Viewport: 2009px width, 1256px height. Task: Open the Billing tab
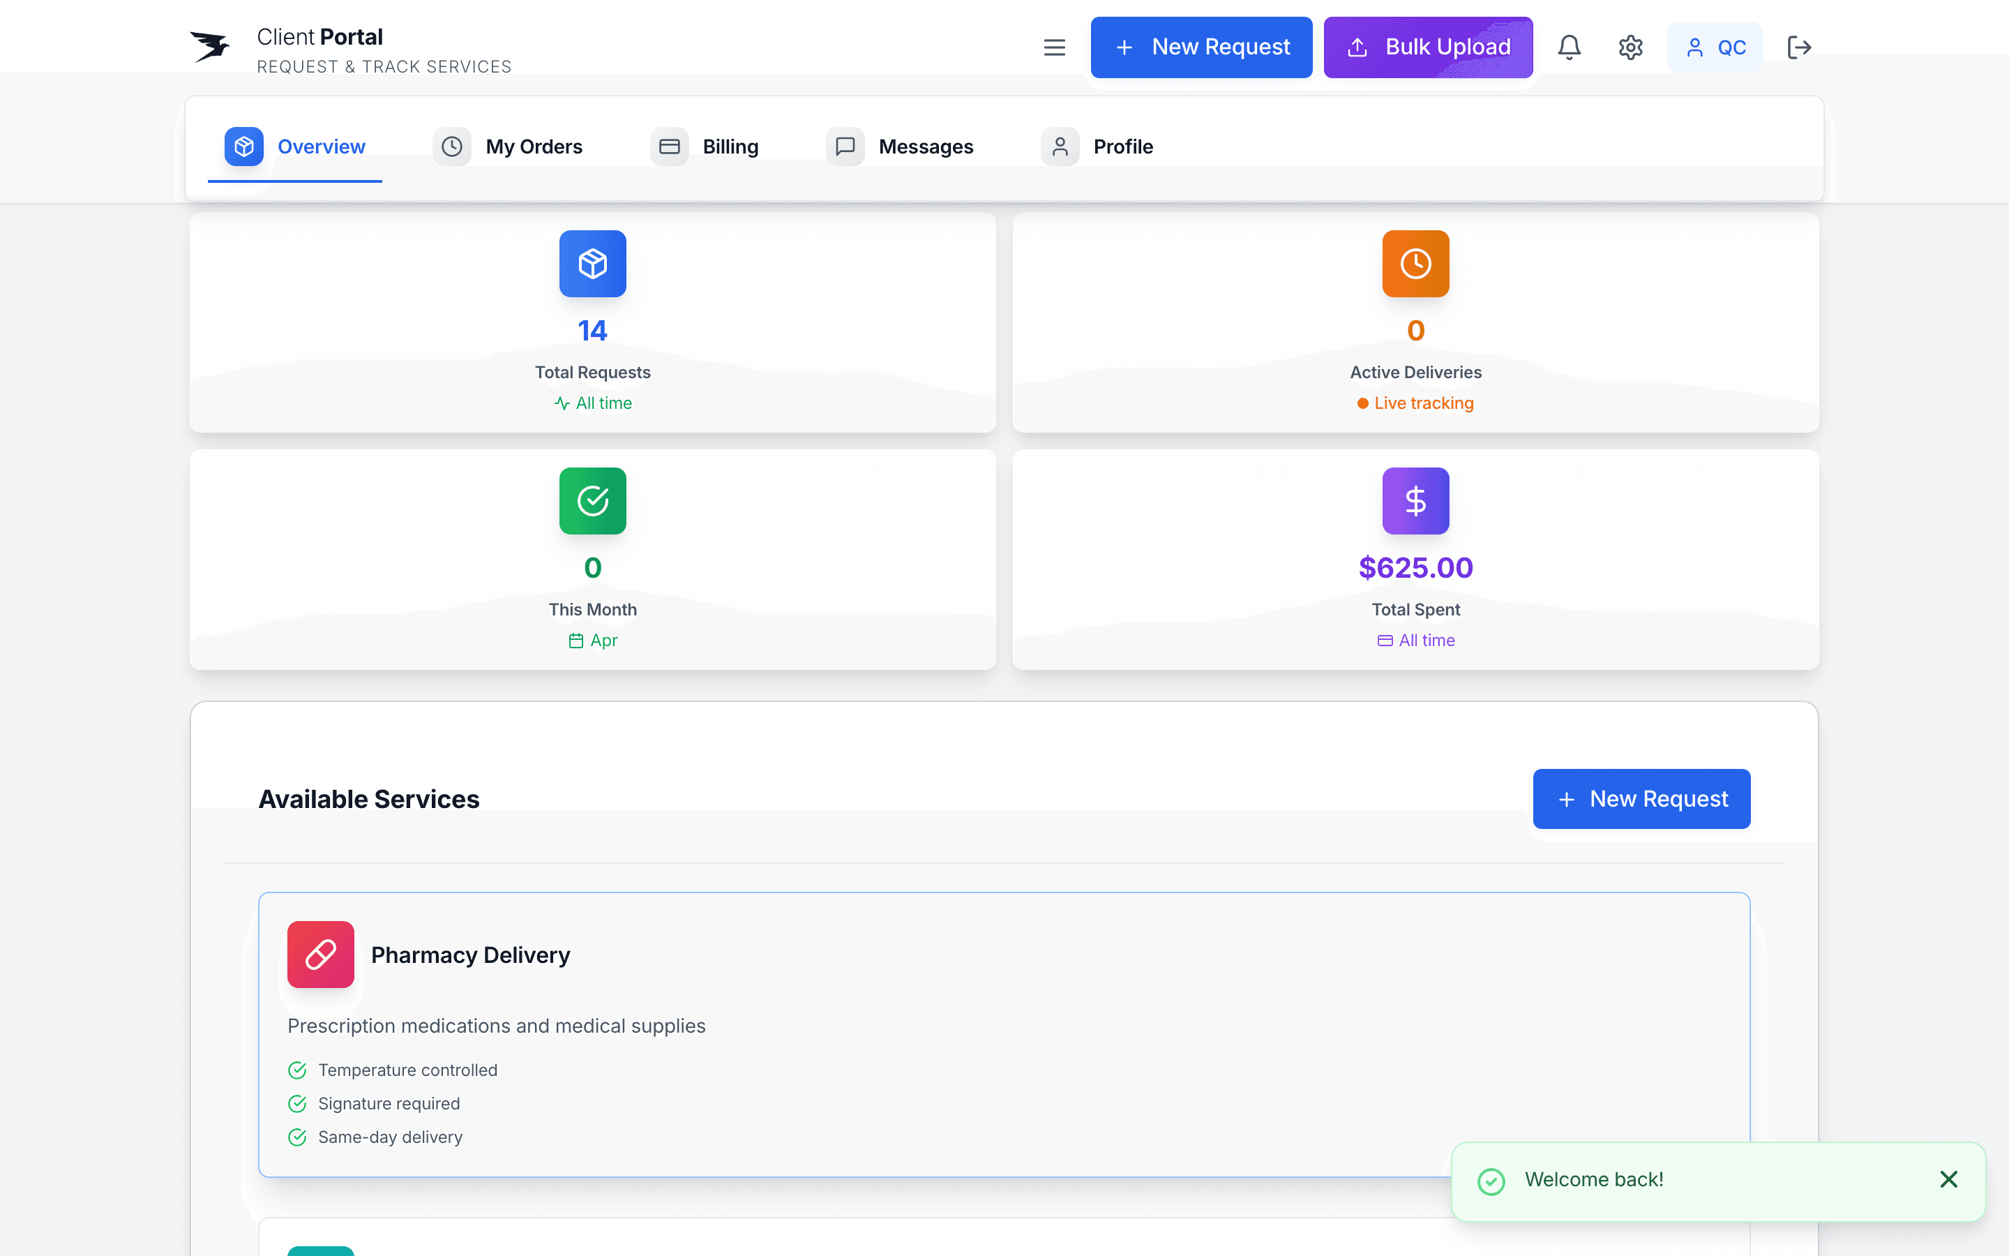coord(730,147)
